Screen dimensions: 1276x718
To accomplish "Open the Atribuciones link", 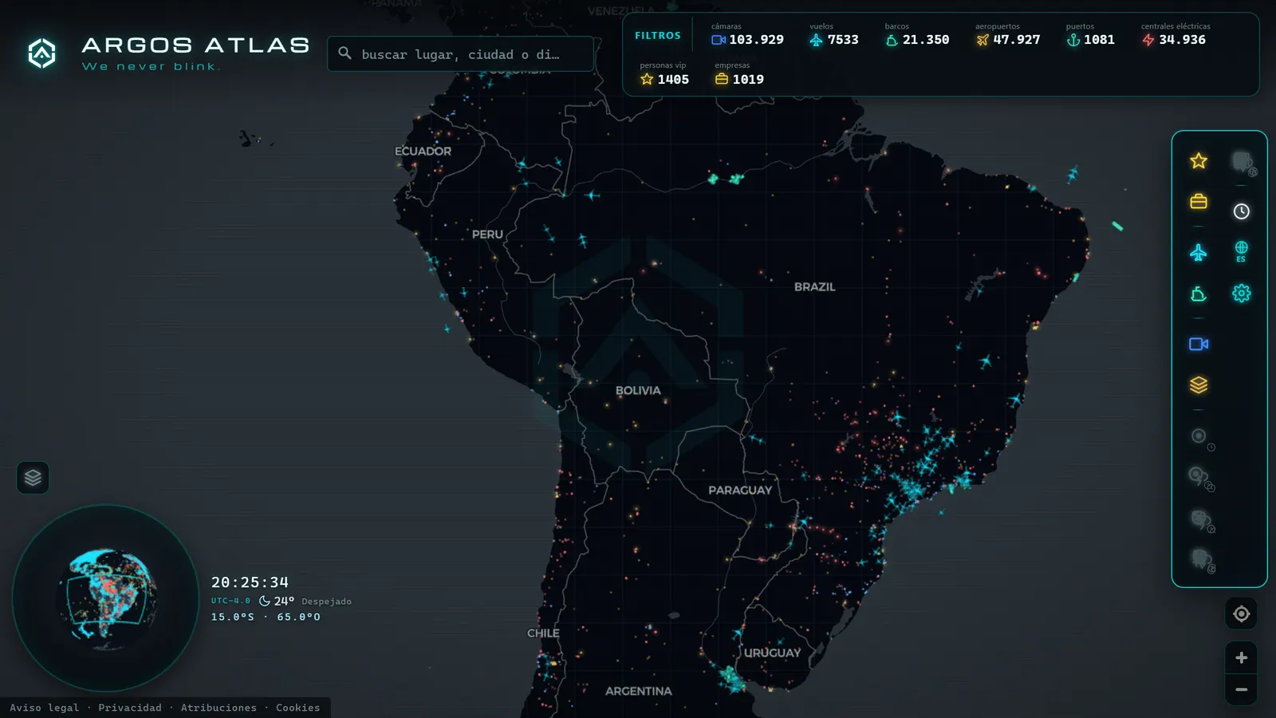I will (x=219, y=708).
